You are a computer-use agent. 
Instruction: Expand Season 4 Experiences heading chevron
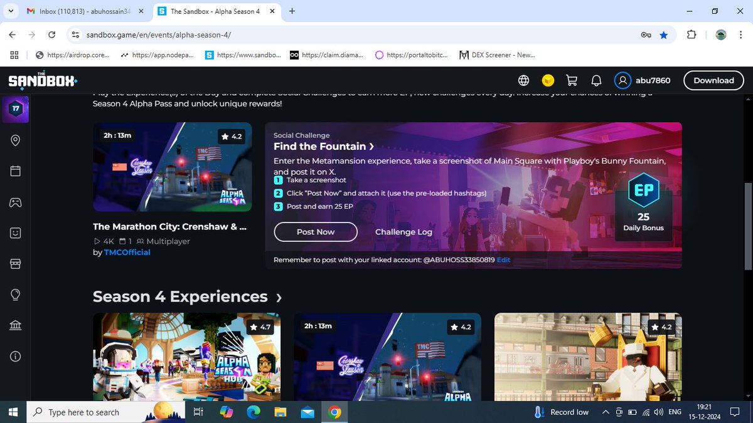pos(279,298)
